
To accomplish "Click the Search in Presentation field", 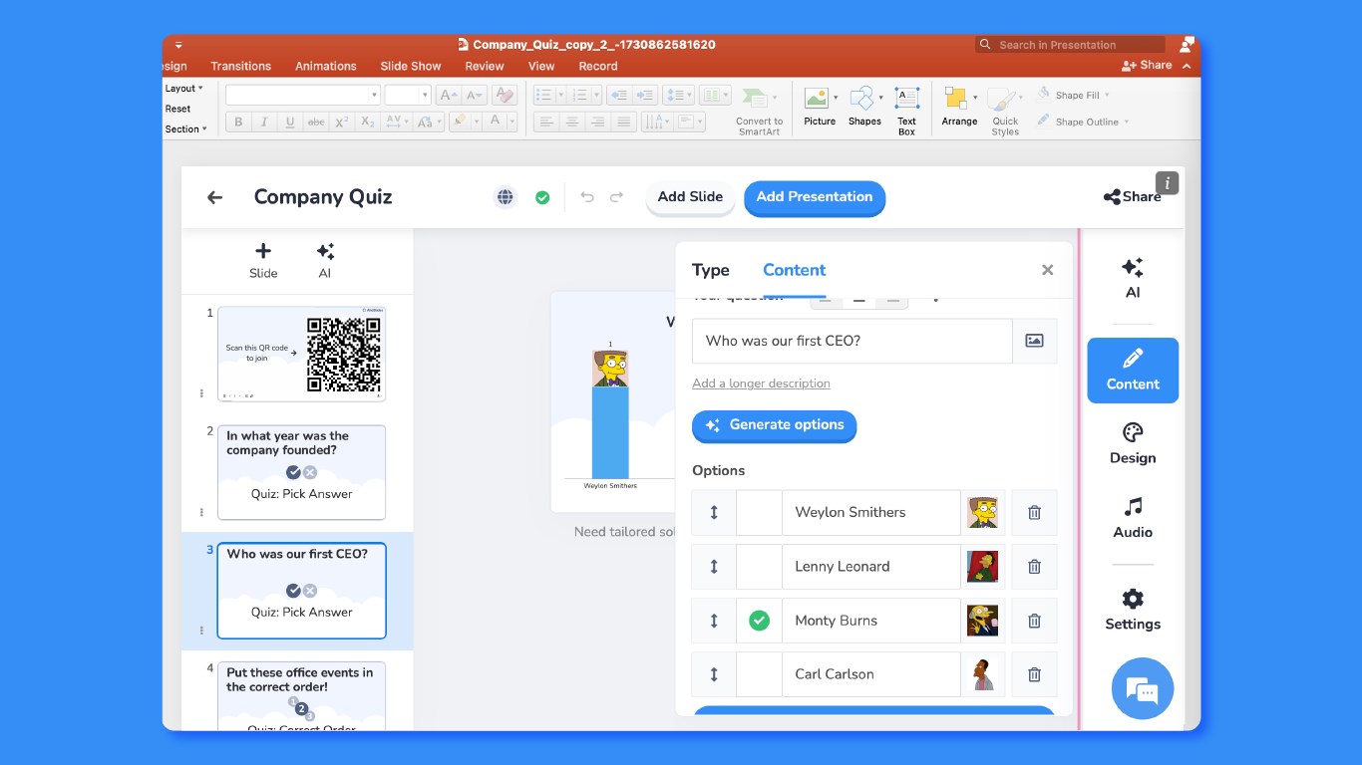I will click(x=1070, y=45).
